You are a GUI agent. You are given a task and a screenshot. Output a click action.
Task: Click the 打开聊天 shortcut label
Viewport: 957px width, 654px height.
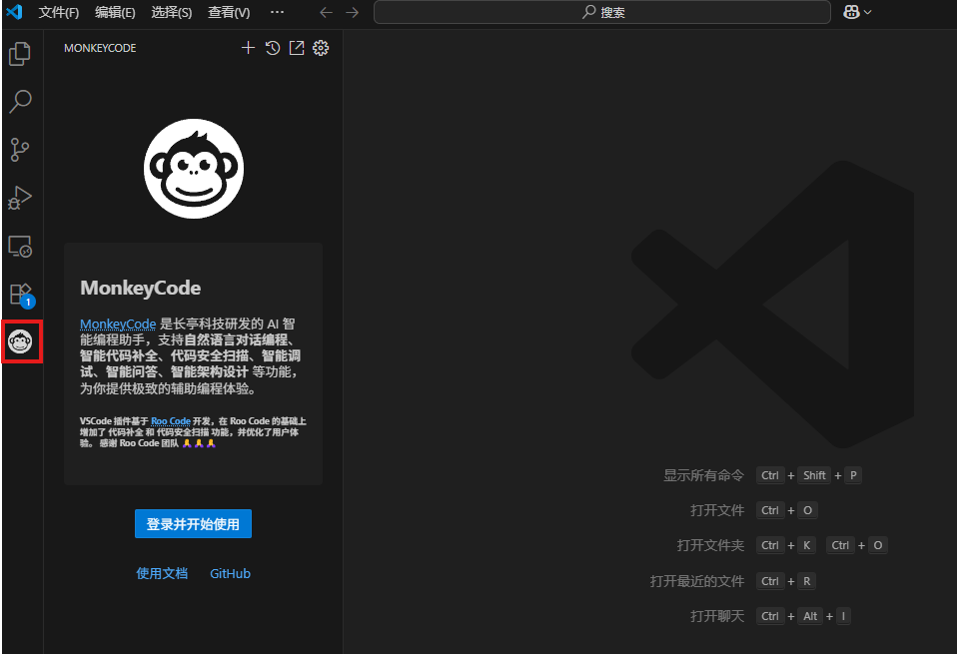(717, 616)
